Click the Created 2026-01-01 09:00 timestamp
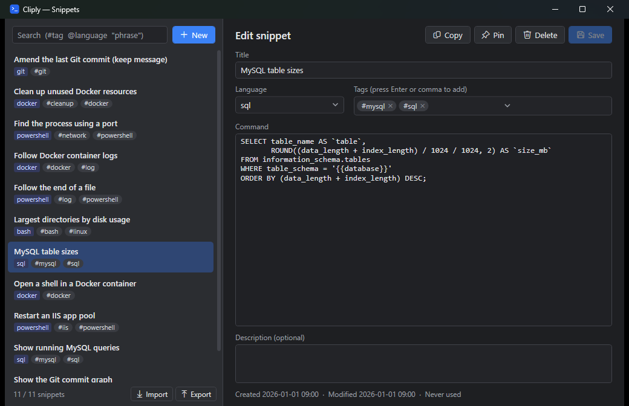 pyautogui.click(x=277, y=395)
